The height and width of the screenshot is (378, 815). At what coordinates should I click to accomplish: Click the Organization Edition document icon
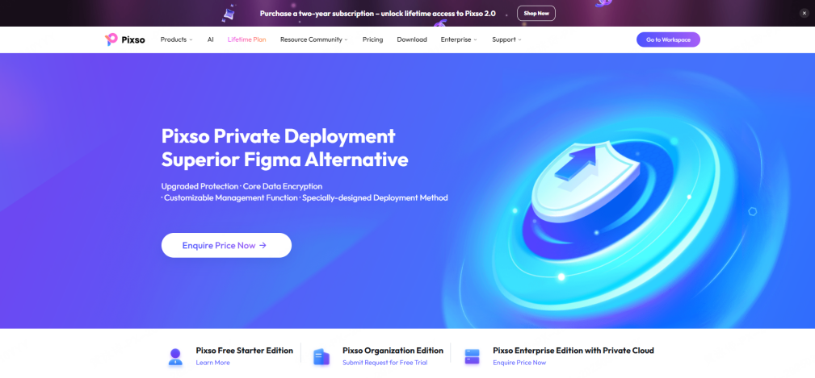[x=321, y=357]
